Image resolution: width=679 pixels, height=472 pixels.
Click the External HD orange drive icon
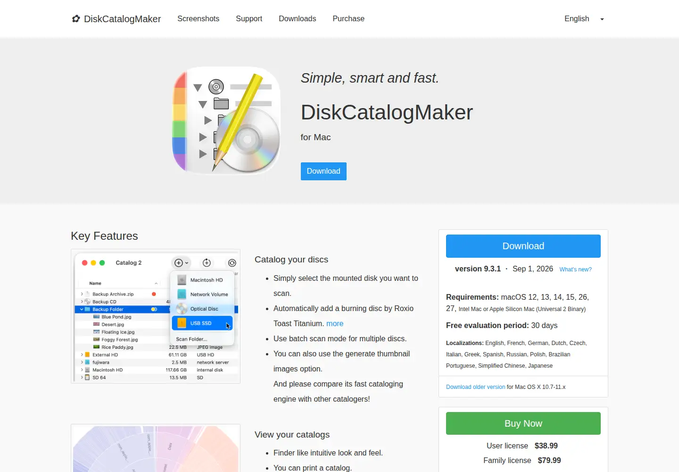[87, 355]
